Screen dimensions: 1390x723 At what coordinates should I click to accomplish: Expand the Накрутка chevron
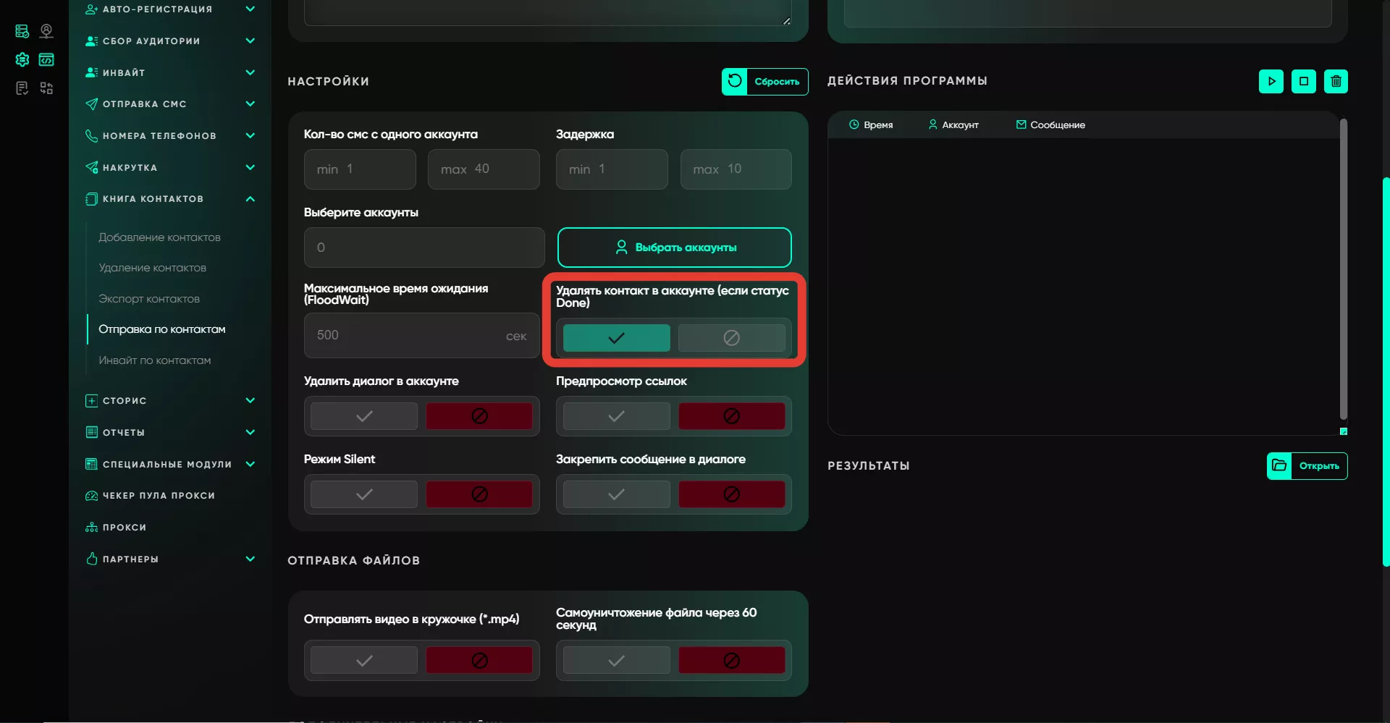(250, 167)
